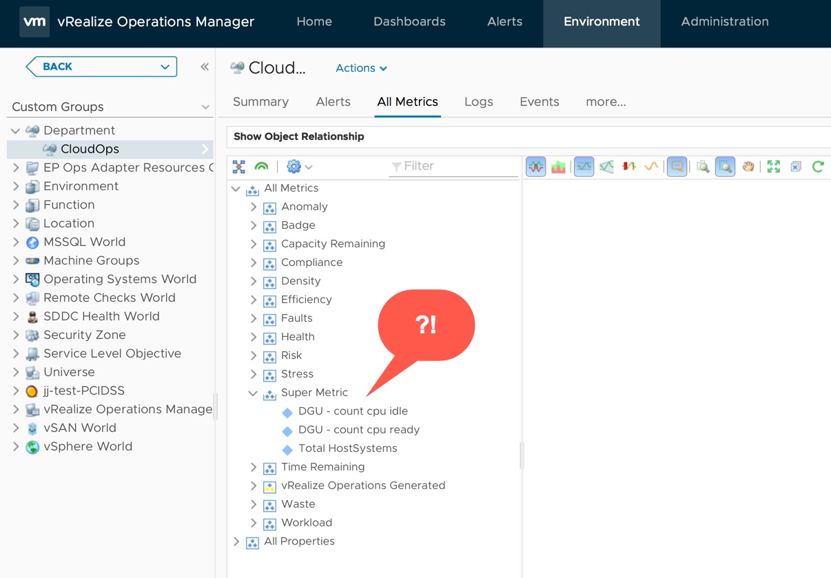
Task: Select the Universe group
Action: (69, 373)
